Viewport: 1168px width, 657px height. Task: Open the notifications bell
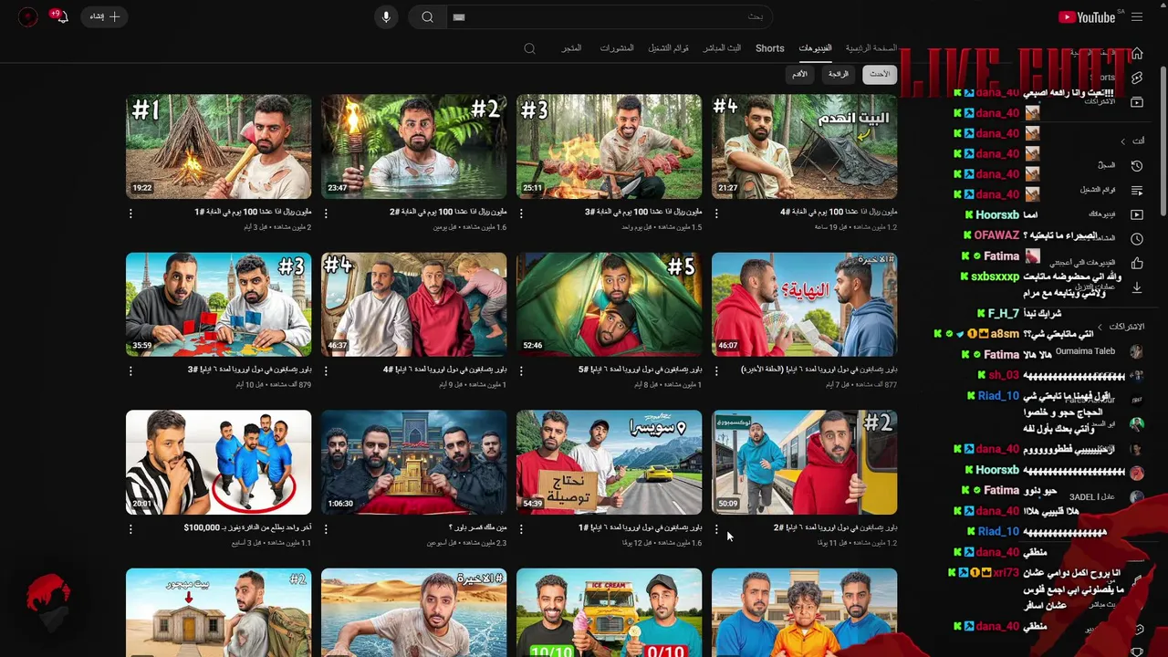[x=61, y=16]
